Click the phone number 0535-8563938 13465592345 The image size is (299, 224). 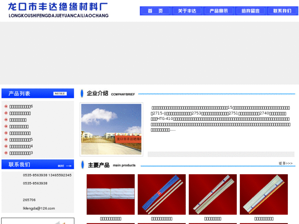tap(47, 175)
